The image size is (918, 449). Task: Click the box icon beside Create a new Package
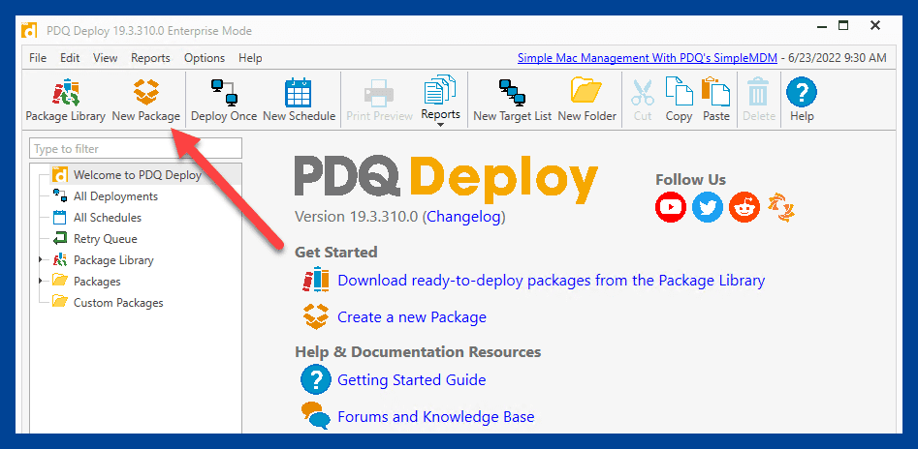click(x=316, y=316)
